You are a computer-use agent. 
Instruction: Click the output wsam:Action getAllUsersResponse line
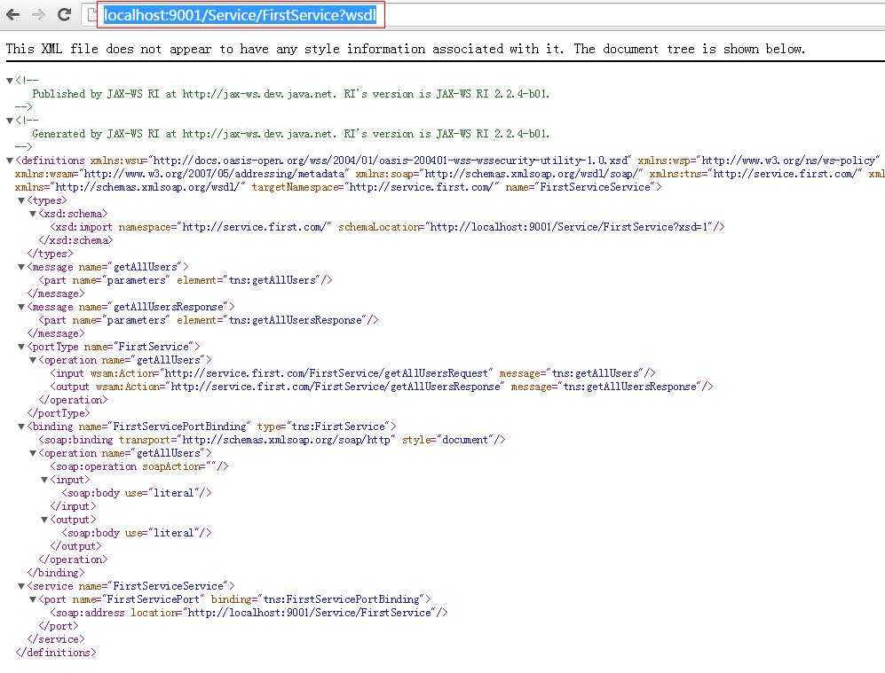[x=382, y=387]
